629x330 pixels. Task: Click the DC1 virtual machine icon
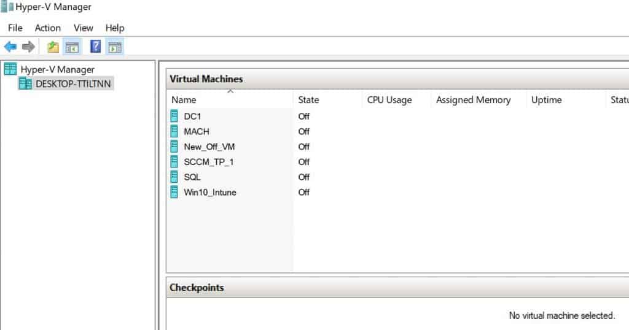tap(174, 116)
